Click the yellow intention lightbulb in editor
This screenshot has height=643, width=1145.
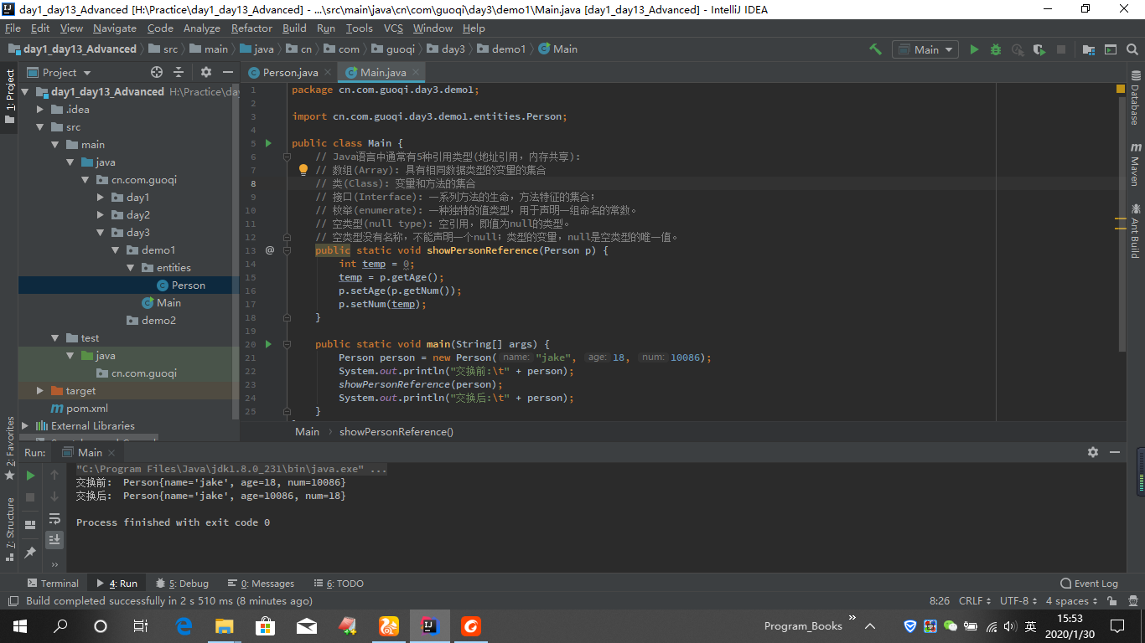pos(303,170)
